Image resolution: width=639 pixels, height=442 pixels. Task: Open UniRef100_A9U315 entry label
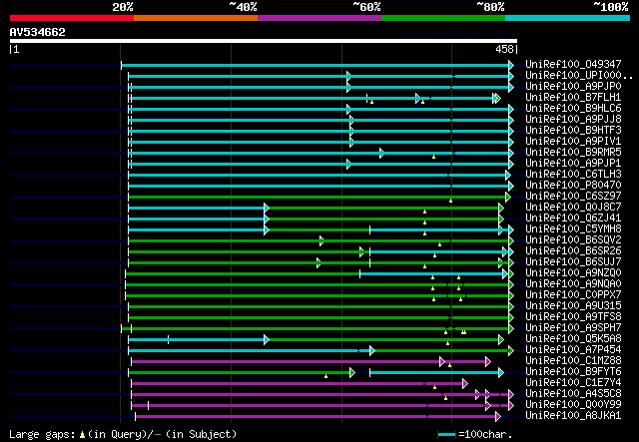point(573,306)
